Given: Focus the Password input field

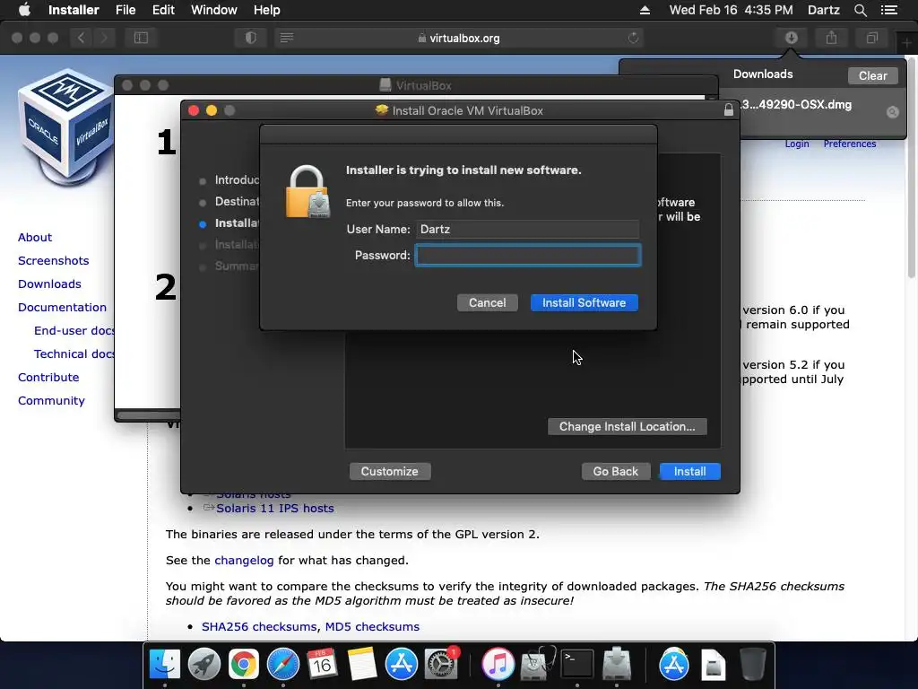Looking at the screenshot, I should coord(528,256).
